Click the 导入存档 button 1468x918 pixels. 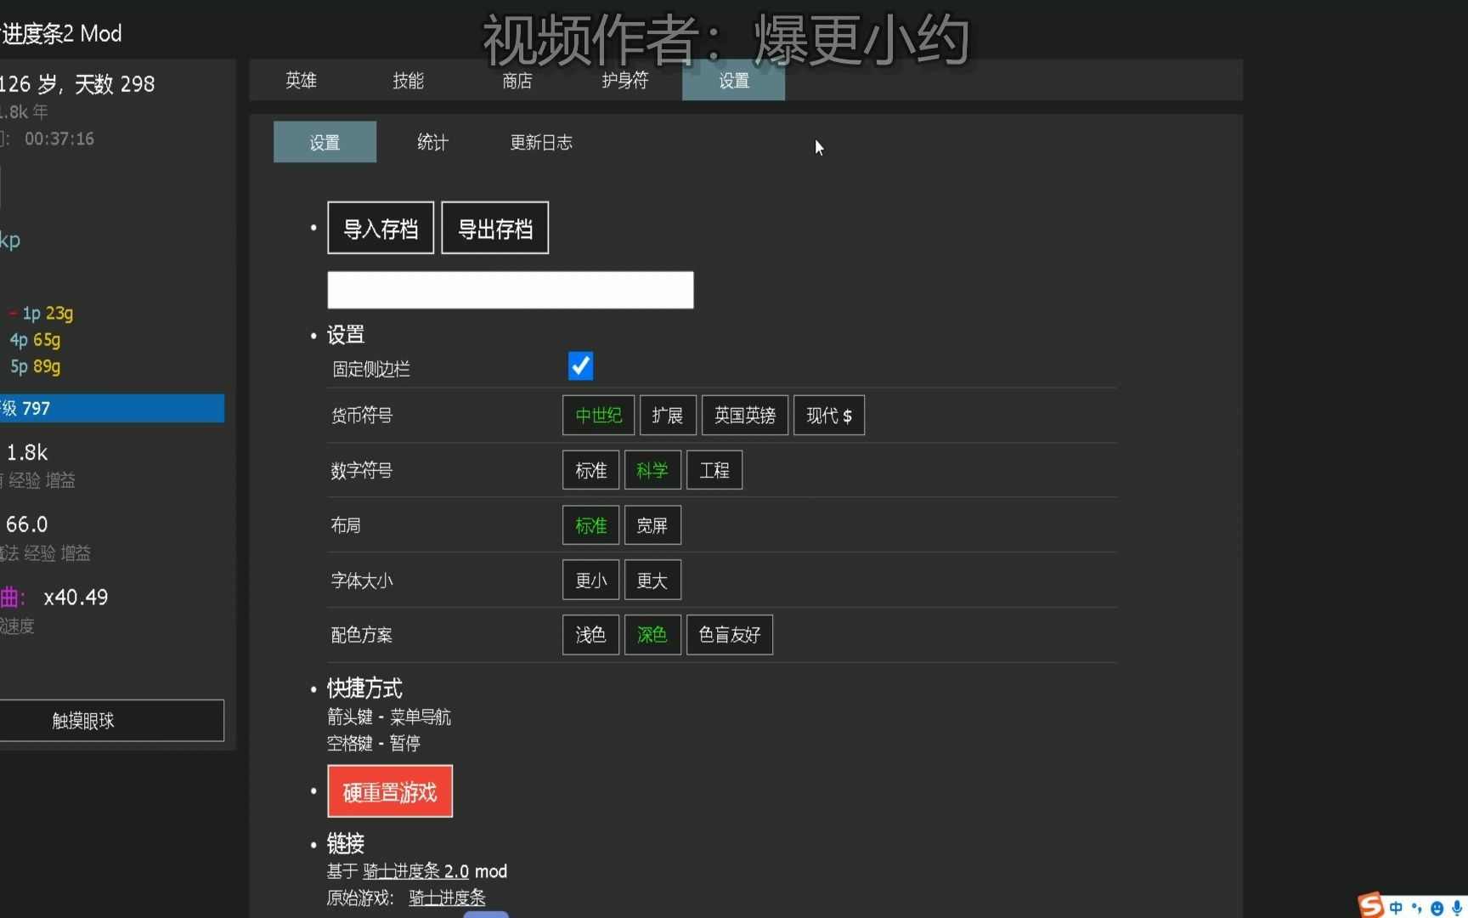(381, 228)
